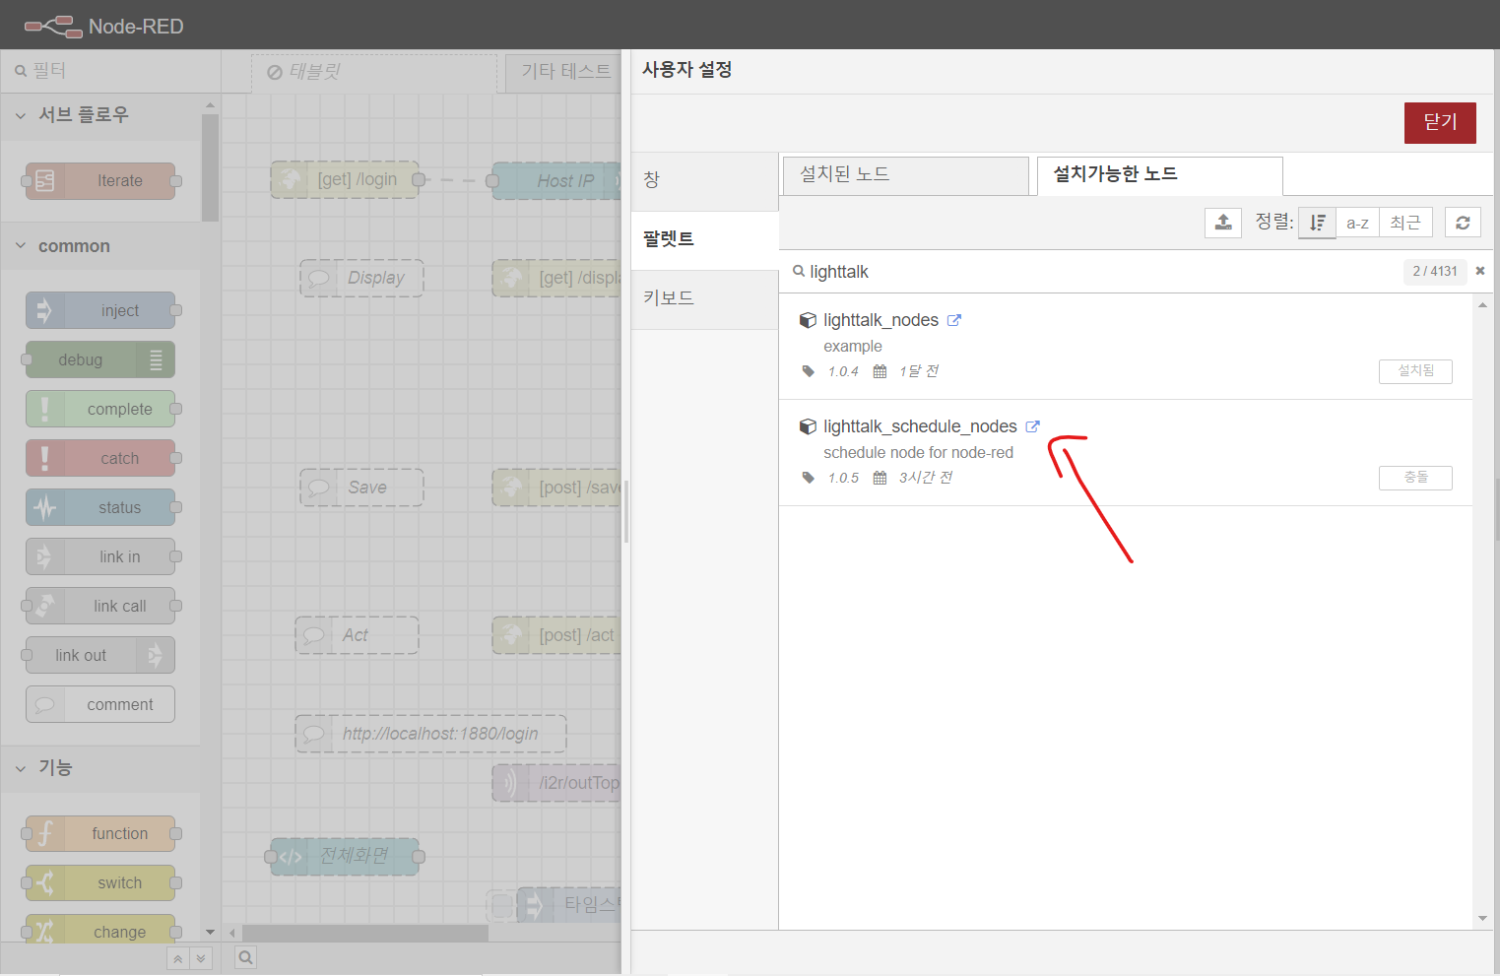Collapse the 서브 플로우 palette category
This screenshot has height=976, width=1500.
(100, 115)
